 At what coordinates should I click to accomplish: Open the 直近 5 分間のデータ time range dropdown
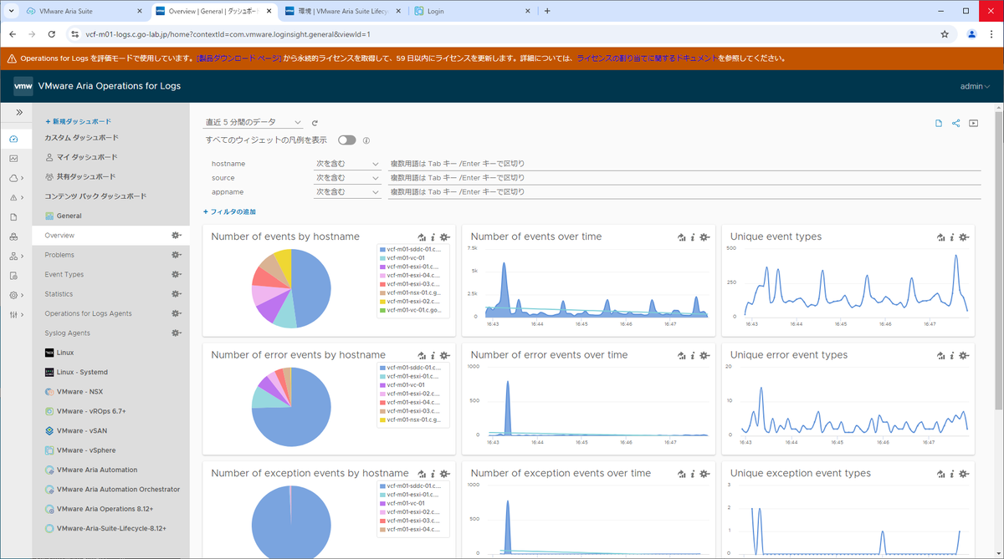click(x=251, y=122)
